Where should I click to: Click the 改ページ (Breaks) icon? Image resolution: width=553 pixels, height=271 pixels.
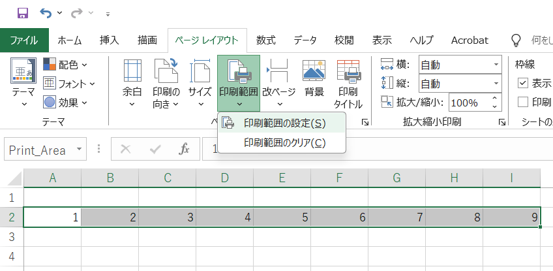point(278,72)
